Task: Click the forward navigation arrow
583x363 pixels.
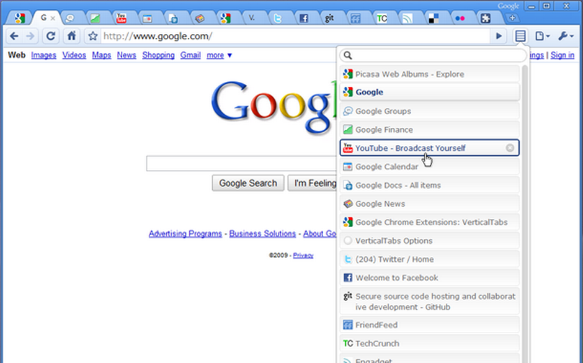Action: point(30,36)
